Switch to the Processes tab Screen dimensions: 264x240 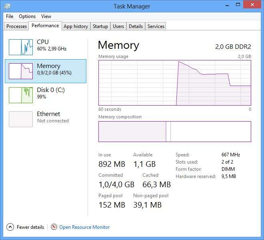tap(17, 26)
